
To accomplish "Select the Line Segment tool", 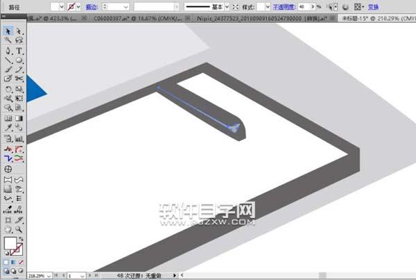I will [x=8, y=60].
